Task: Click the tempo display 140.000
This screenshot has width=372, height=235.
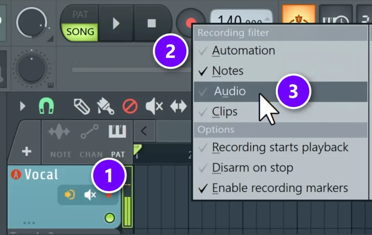Action: [242, 17]
